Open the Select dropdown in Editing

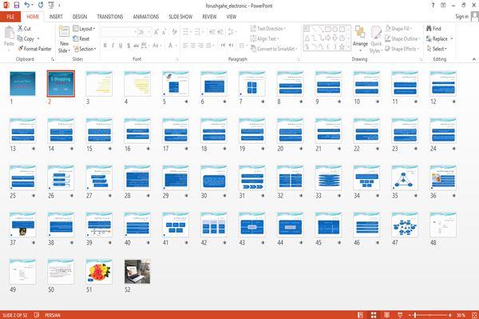(437, 49)
